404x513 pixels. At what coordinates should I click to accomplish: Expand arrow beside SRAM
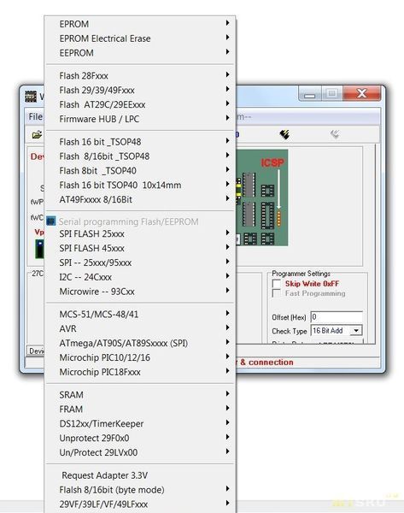pos(227,393)
